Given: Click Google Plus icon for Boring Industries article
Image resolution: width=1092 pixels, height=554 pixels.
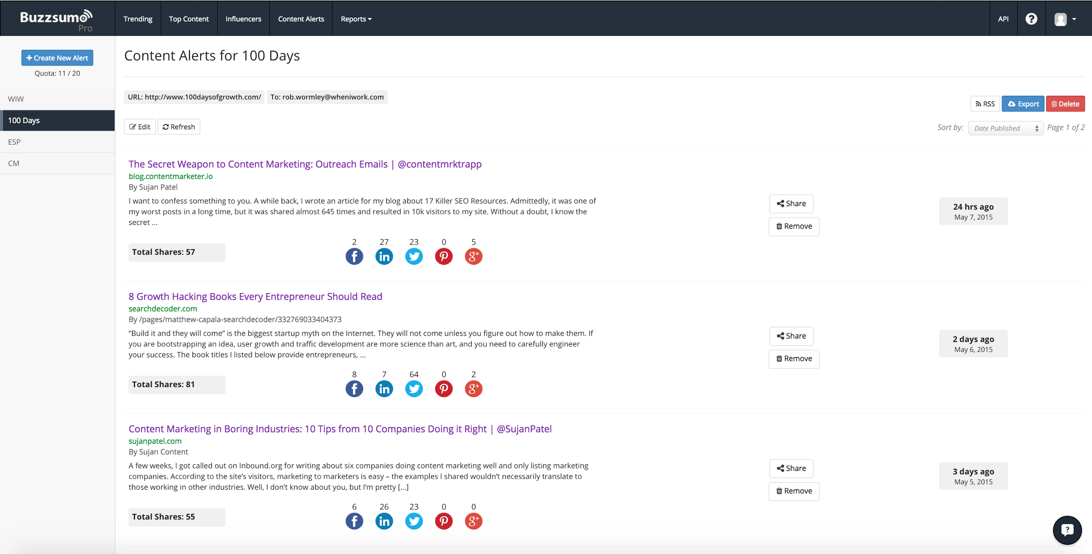Looking at the screenshot, I should 473,521.
